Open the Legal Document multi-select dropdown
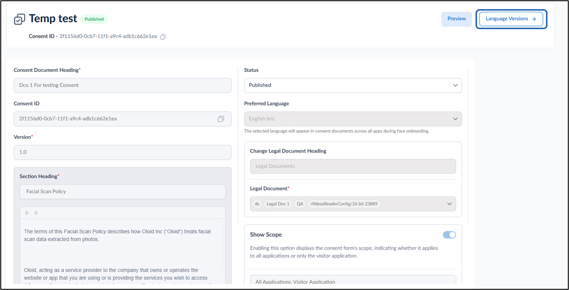 tap(353, 204)
